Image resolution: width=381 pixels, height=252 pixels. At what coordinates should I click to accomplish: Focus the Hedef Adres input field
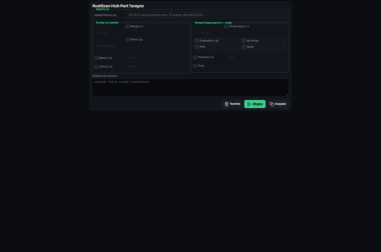tap(206, 15)
